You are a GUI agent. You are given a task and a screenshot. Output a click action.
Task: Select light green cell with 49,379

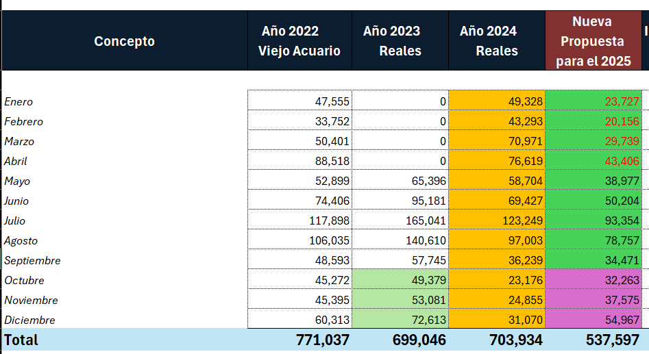pos(400,281)
